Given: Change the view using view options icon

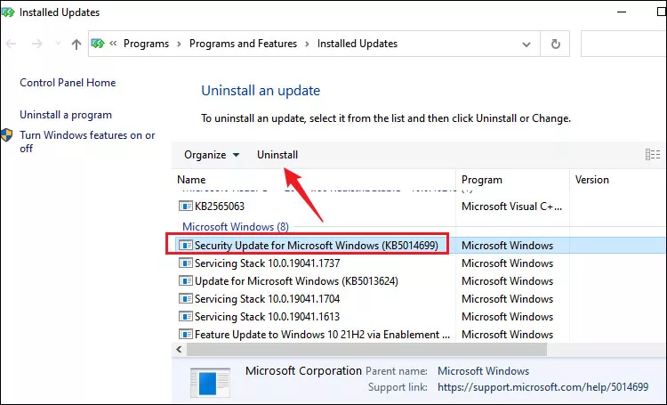Looking at the screenshot, I should (x=653, y=155).
